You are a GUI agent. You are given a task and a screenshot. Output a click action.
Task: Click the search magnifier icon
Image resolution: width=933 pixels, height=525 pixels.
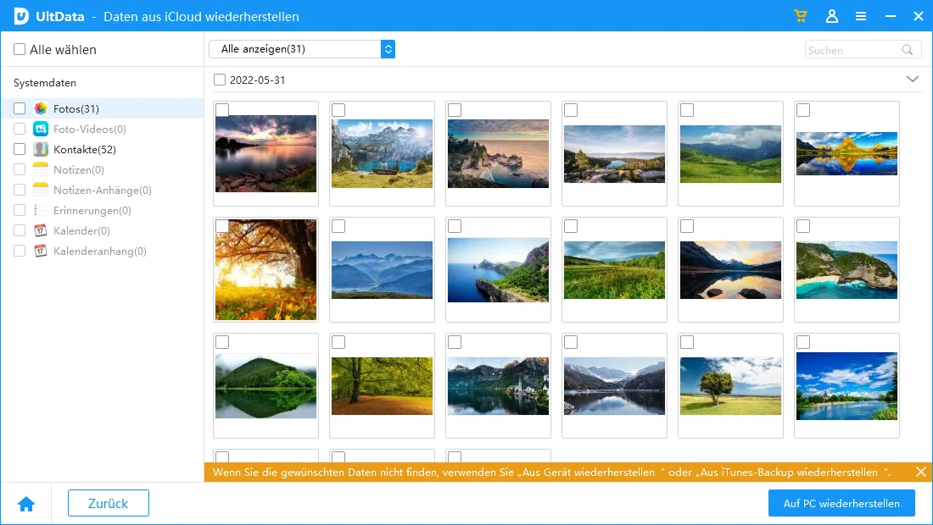908,50
